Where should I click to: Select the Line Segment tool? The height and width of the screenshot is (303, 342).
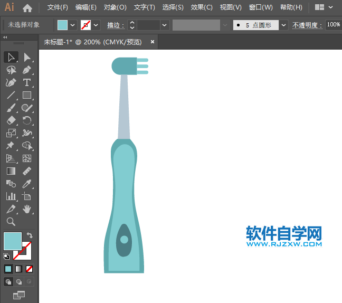[x=11, y=96]
